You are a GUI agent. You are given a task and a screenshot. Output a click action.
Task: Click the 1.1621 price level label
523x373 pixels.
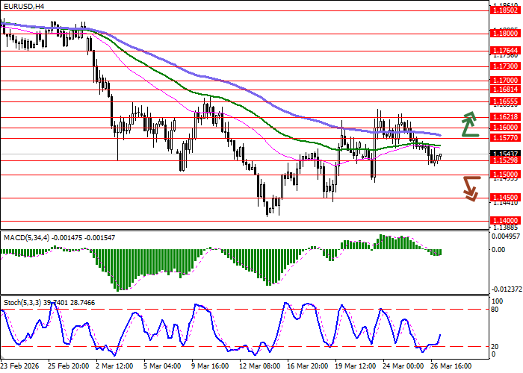coord(505,117)
